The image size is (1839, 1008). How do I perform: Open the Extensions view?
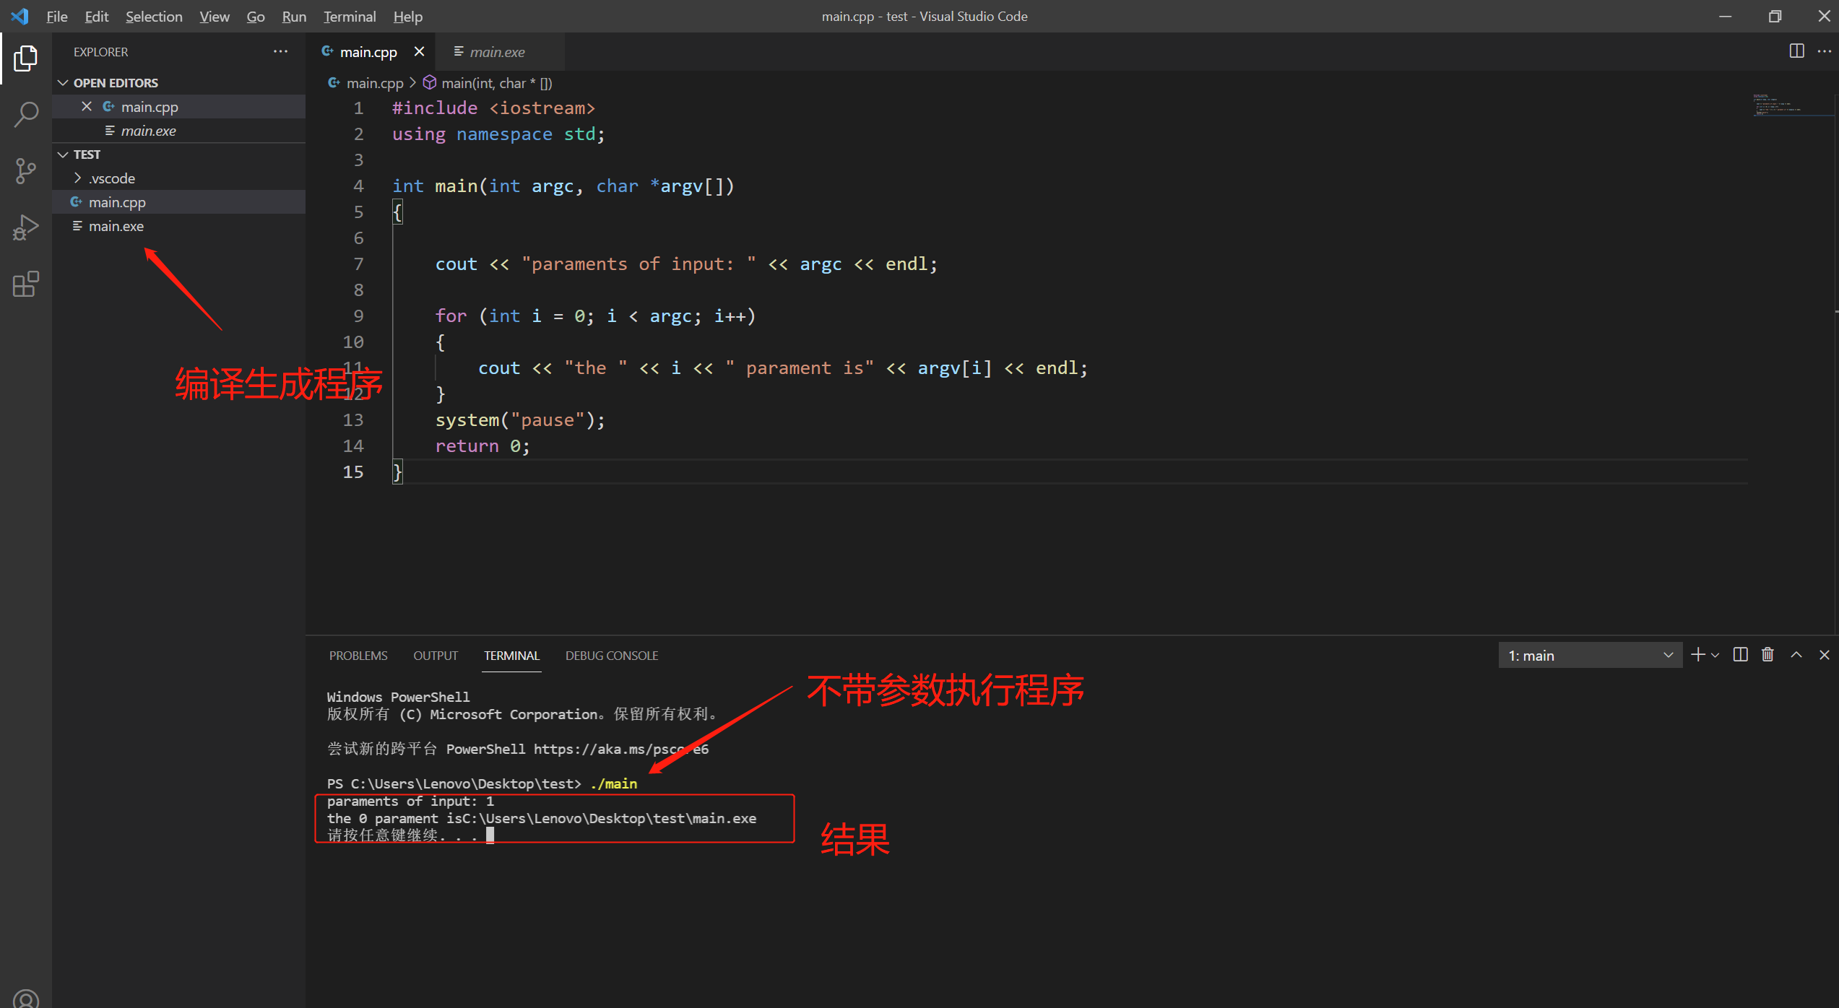[x=26, y=284]
